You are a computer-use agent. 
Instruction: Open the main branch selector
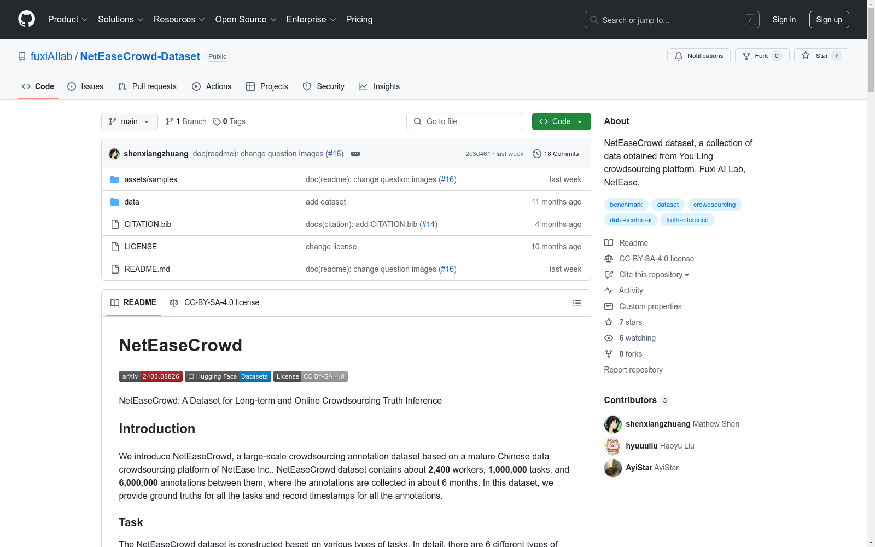pos(130,121)
